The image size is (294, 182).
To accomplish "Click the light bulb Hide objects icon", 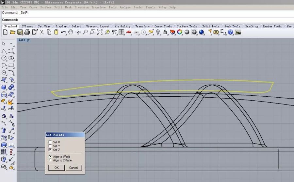I will (x=158, y=32).
